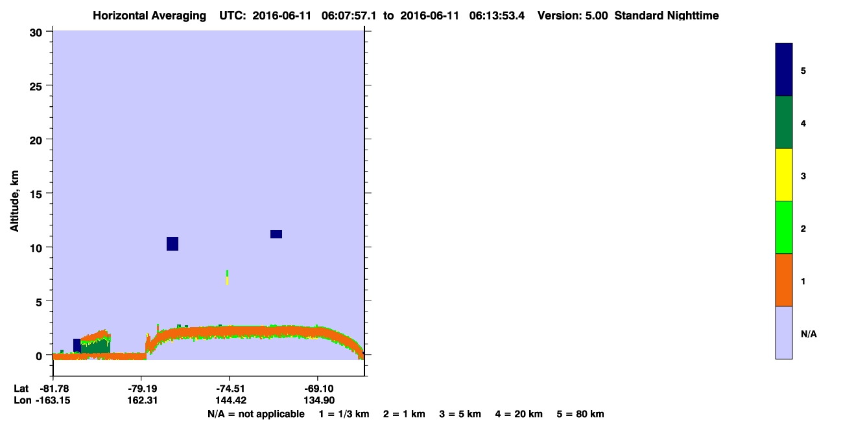Click the lavender N/A colorbar segment

(x=783, y=332)
